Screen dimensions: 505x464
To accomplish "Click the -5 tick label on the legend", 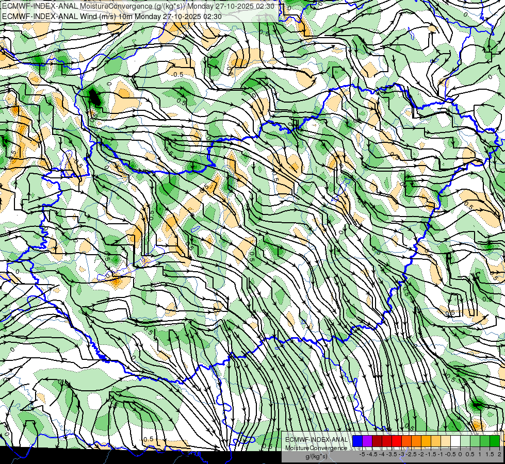I will click(362, 454).
